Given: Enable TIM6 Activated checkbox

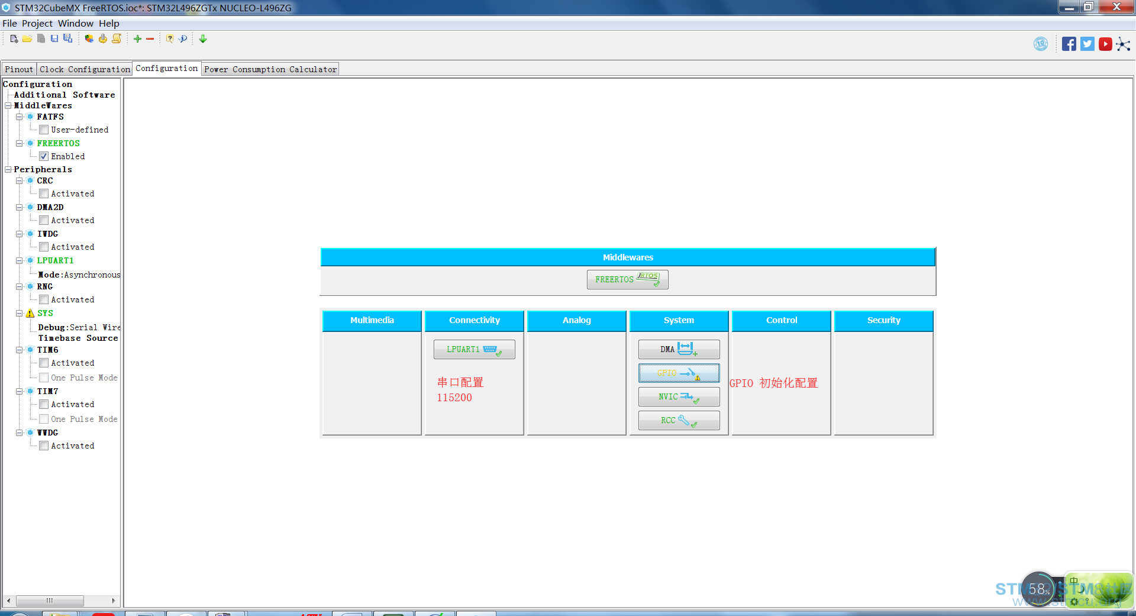Looking at the screenshot, I should [x=44, y=363].
